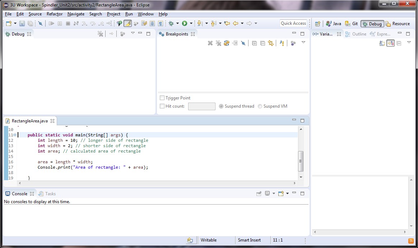Switch to the Java perspective

(334, 24)
